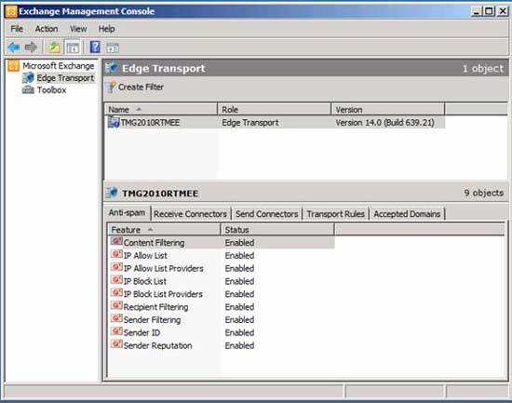The height and width of the screenshot is (403, 512).
Task: Sort features by the Feature column header
Action: [x=164, y=230]
